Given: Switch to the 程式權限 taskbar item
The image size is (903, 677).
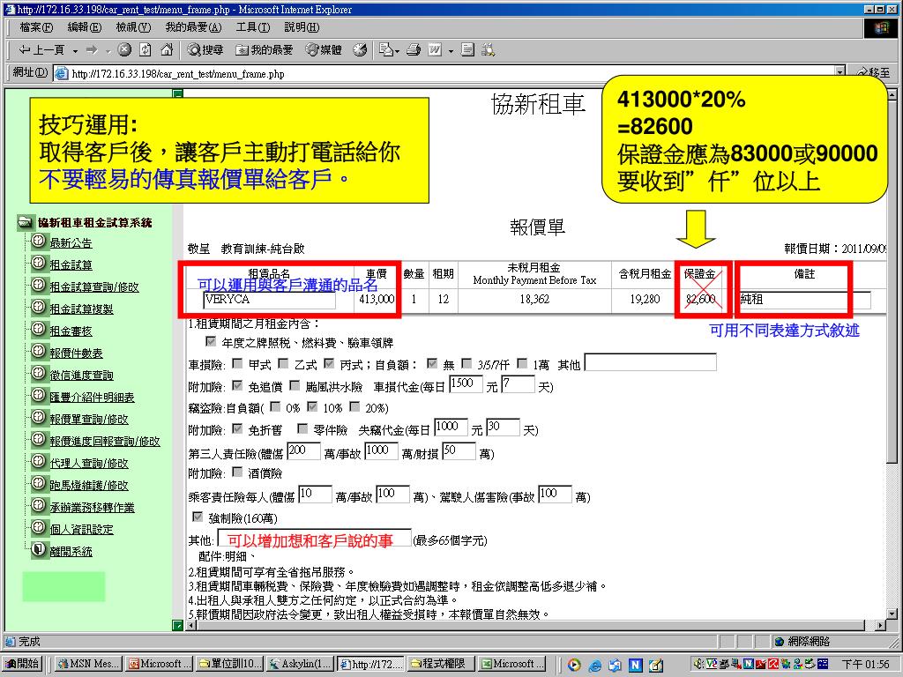Looking at the screenshot, I should pos(441,664).
